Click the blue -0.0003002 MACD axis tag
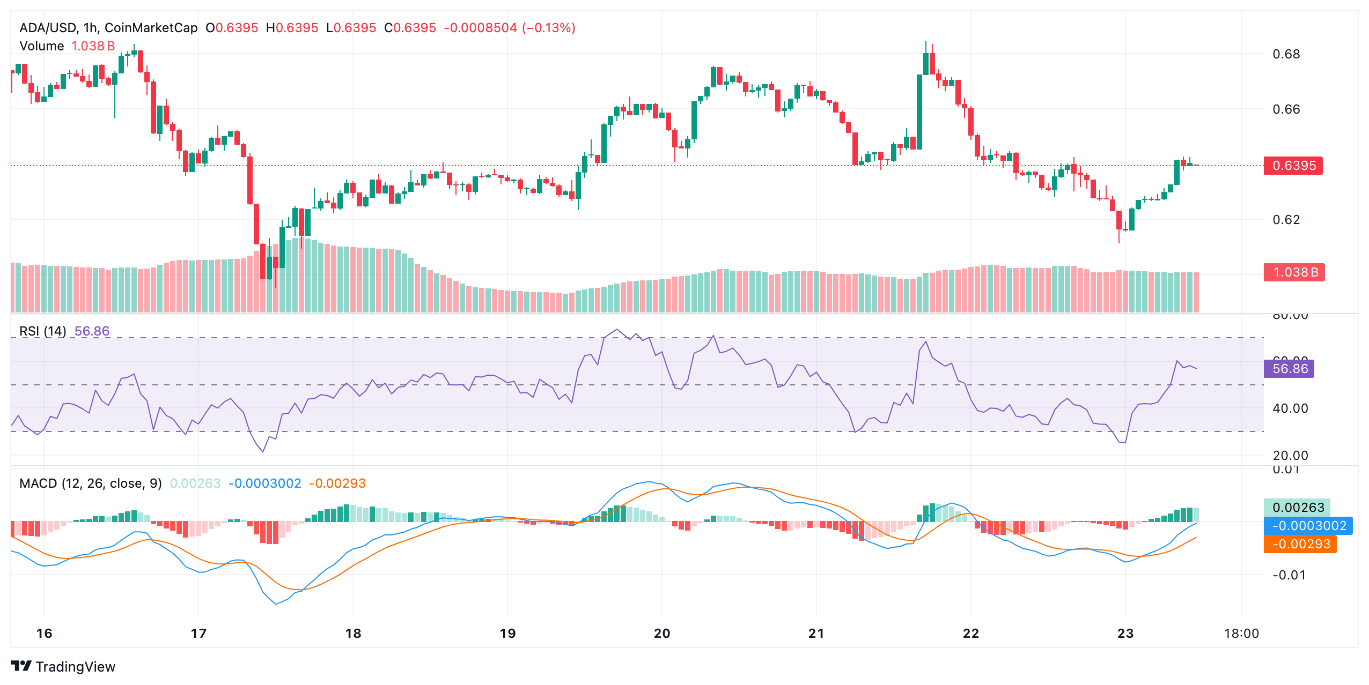 click(1308, 526)
